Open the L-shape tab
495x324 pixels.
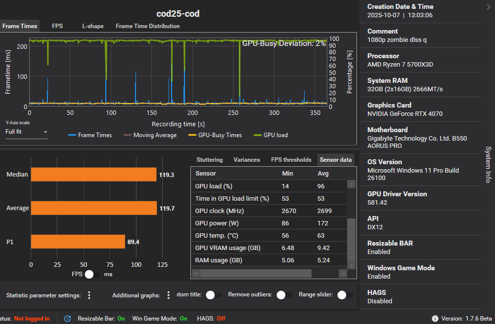[93, 26]
